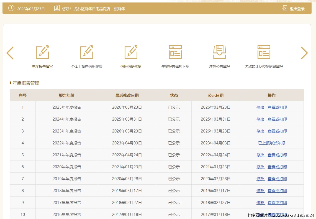Open 查看或打印 for the 2019年年度报告

277,179
